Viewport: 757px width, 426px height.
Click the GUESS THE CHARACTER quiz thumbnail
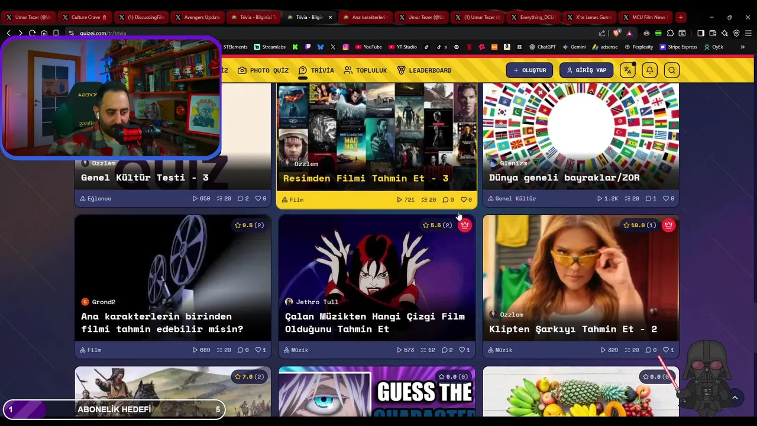[377, 391]
